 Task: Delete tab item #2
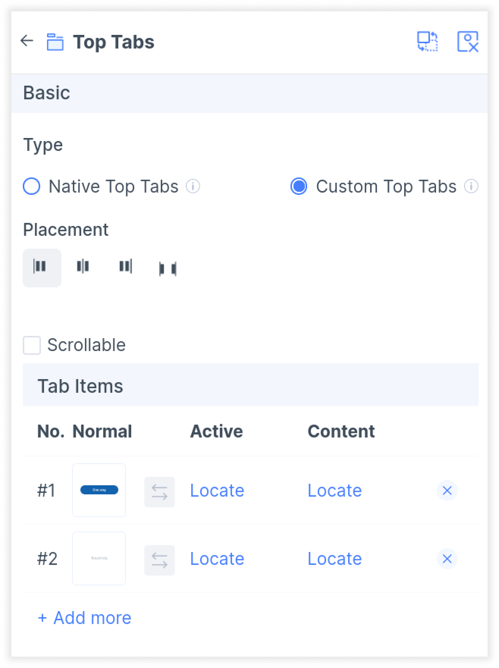point(447,559)
